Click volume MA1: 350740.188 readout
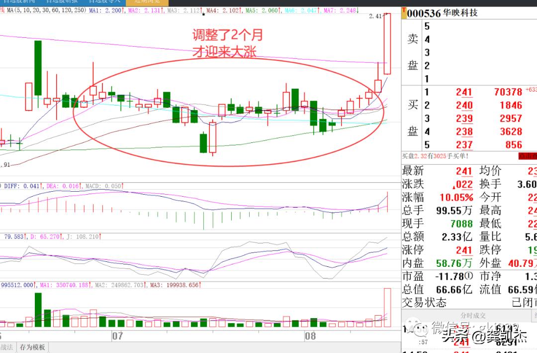Viewport: 537px width, 353px height. click(x=66, y=285)
